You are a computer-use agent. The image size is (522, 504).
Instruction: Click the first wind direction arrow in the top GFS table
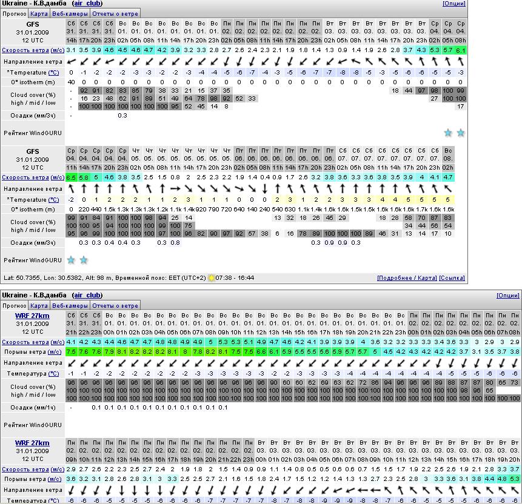[71, 62]
